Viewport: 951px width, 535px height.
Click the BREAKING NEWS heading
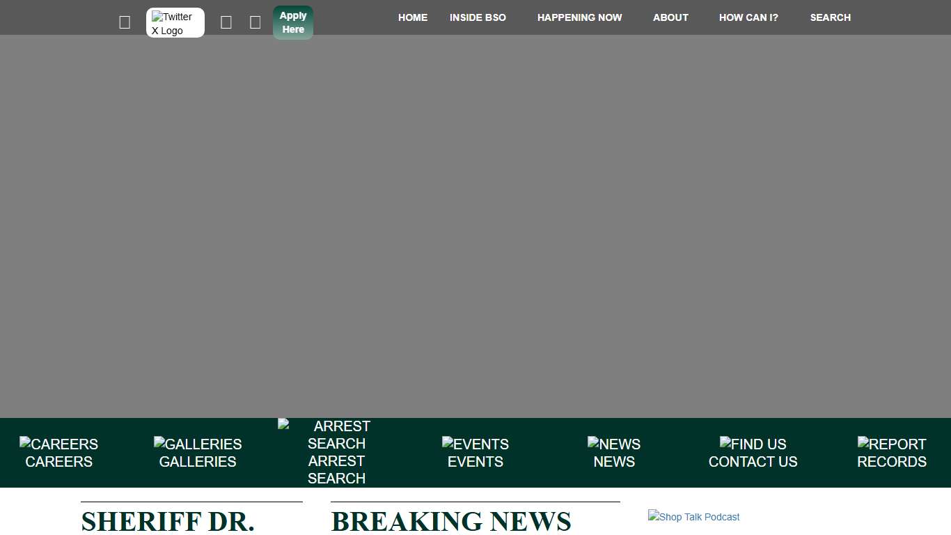click(451, 521)
